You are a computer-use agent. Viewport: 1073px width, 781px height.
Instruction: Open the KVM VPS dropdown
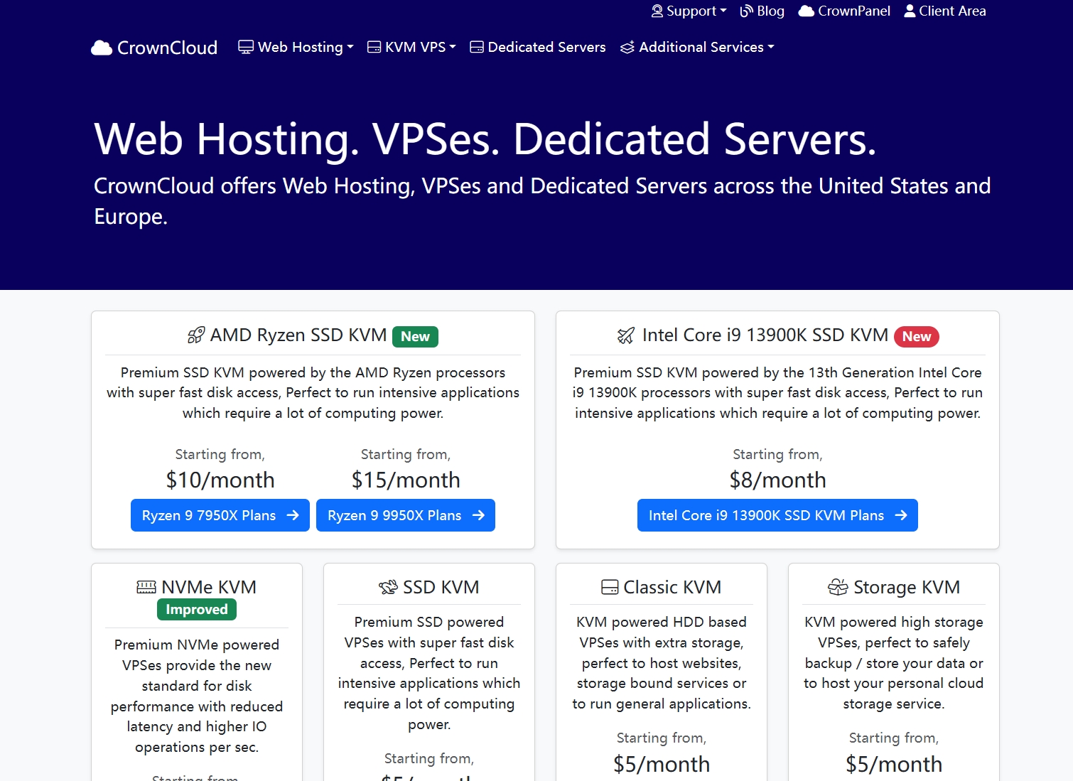point(411,47)
